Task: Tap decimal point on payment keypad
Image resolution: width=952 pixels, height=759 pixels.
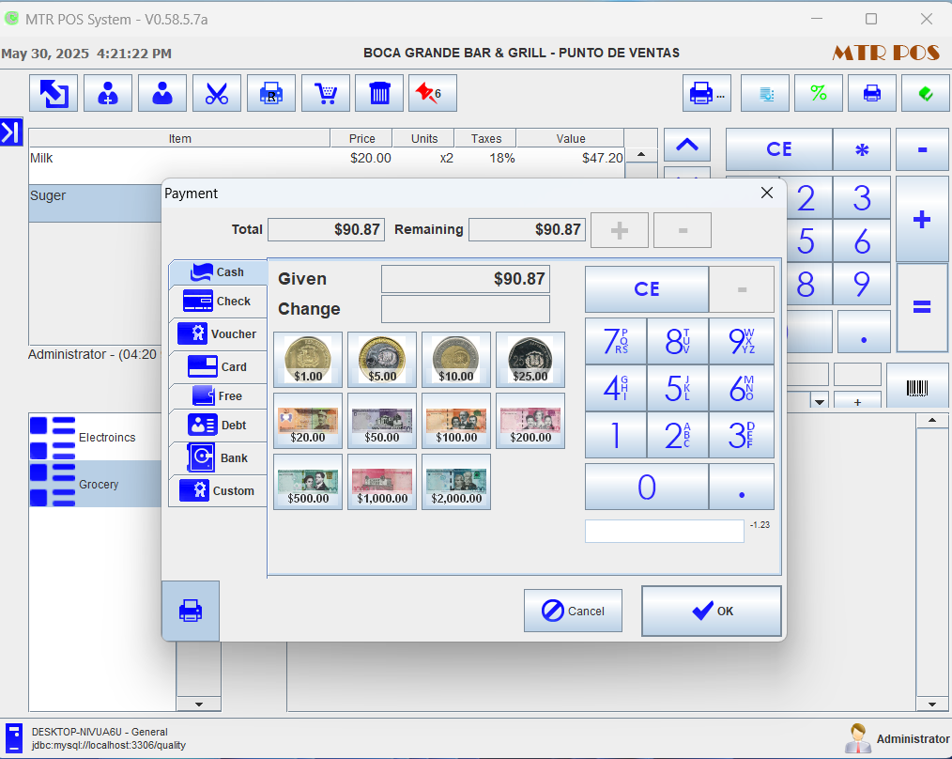Action: pos(742,487)
